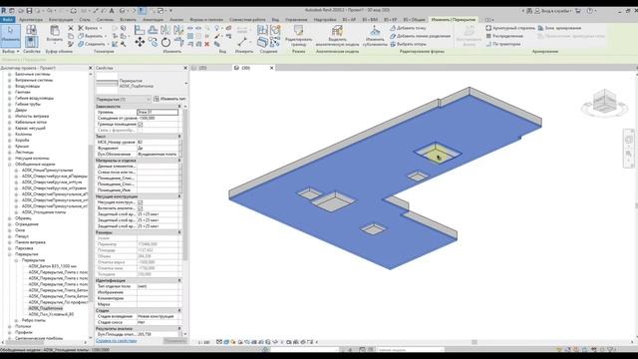
Task: Expand the Окна (Windows) tree node
Action: (x=9, y=230)
